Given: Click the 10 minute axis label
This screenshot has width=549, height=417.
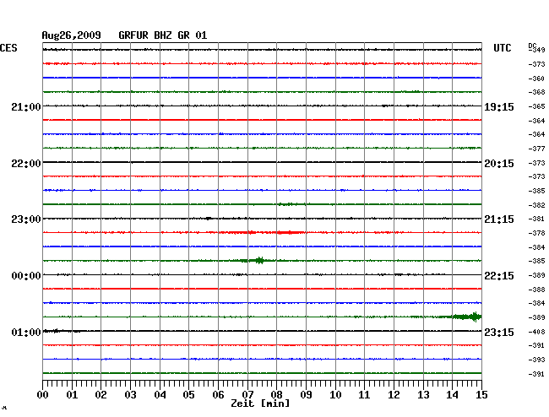Looking at the screenshot, I should pyautogui.click(x=335, y=394).
